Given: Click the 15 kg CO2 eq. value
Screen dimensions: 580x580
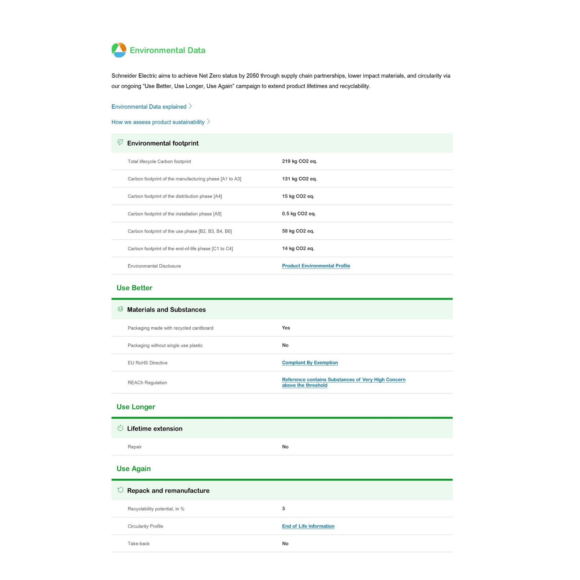Looking at the screenshot, I should 298,196.
